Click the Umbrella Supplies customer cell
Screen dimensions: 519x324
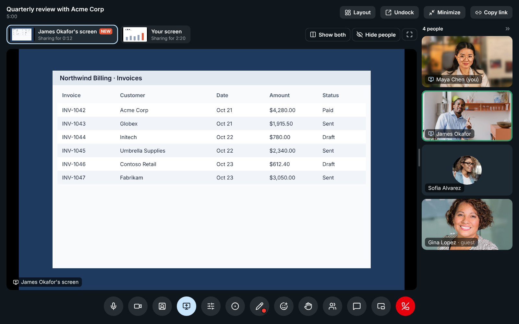[143, 151]
